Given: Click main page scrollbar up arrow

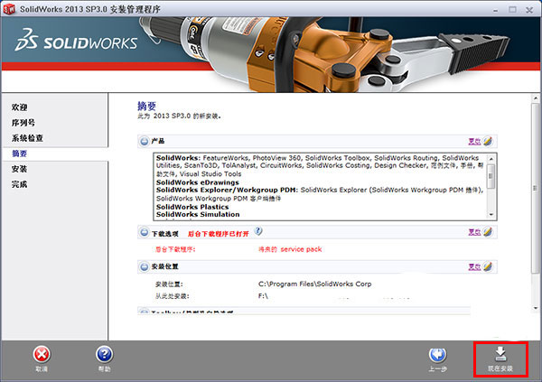Looking at the screenshot, I should pos(536,98).
